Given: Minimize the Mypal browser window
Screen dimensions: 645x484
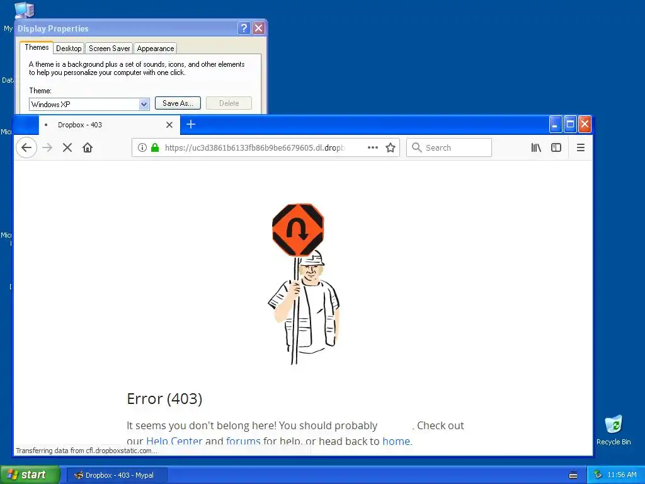Looking at the screenshot, I should [556, 124].
